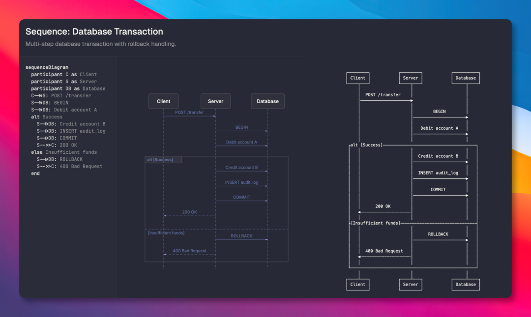Select the Database box in the rendered diagram
Viewport: 531px width, 317px height.
tap(267, 101)
